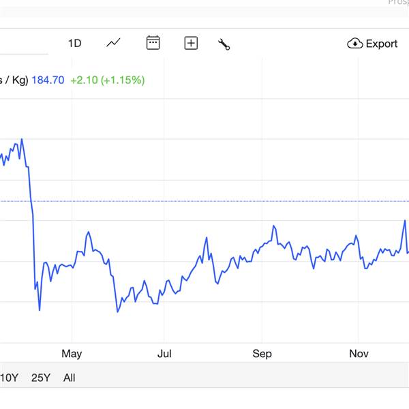Change chart type via line chart icon

pyautogui.click(x=113, y=43)
